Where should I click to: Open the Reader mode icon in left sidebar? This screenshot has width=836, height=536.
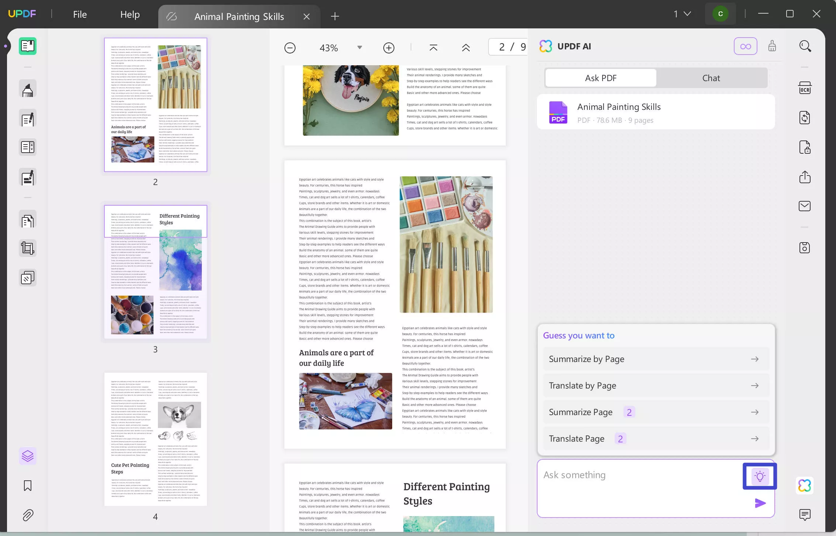28,46
